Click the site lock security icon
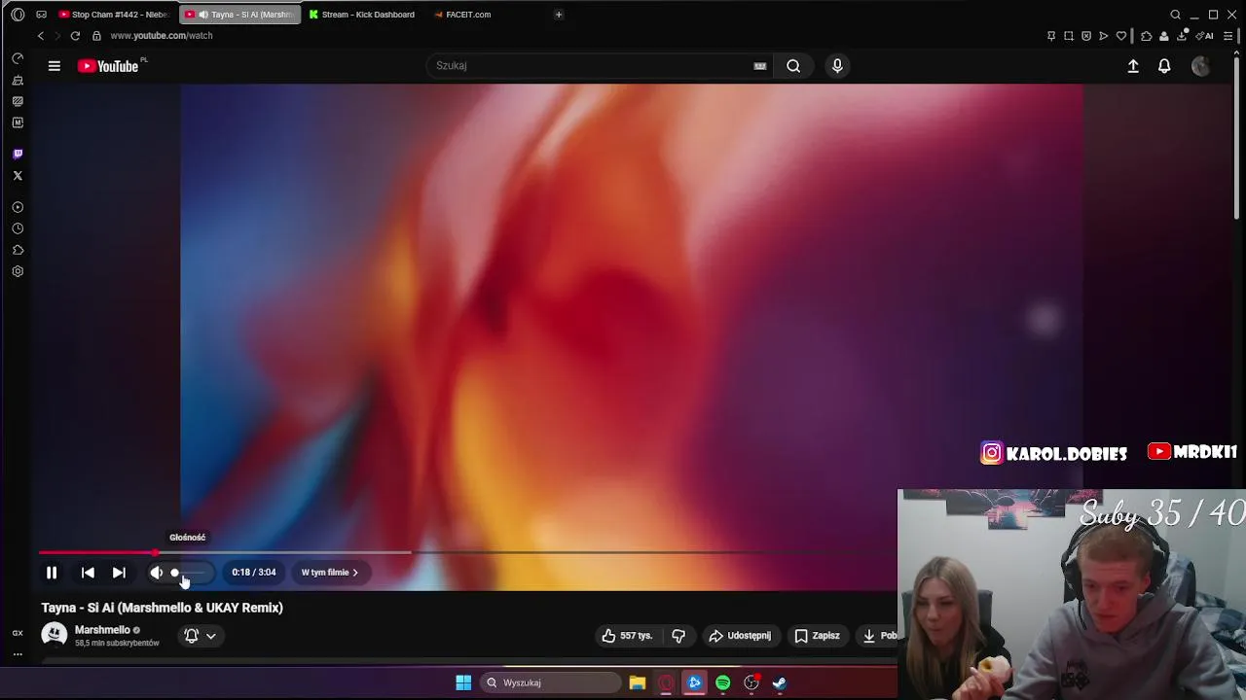 coord(96,36)
